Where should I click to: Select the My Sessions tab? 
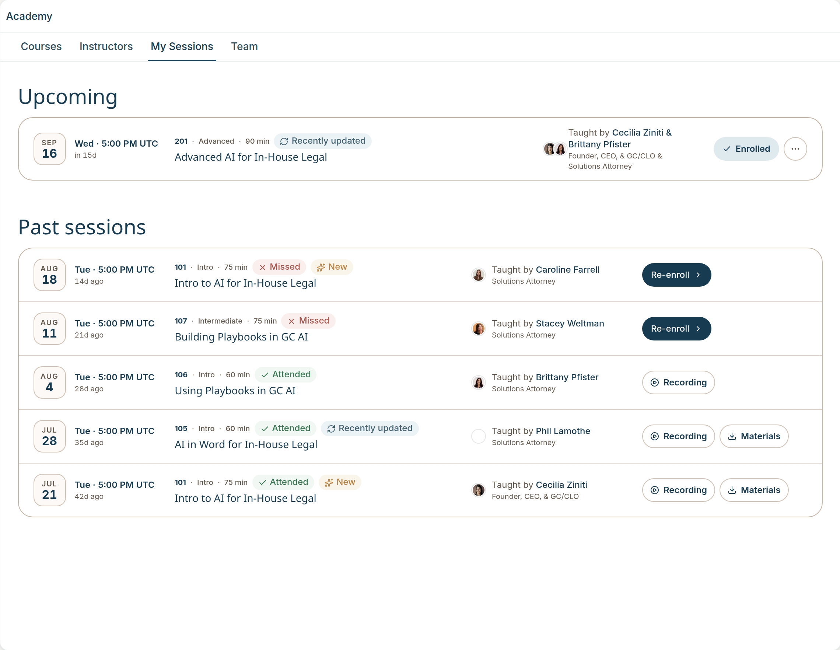[x=182, y=46]
